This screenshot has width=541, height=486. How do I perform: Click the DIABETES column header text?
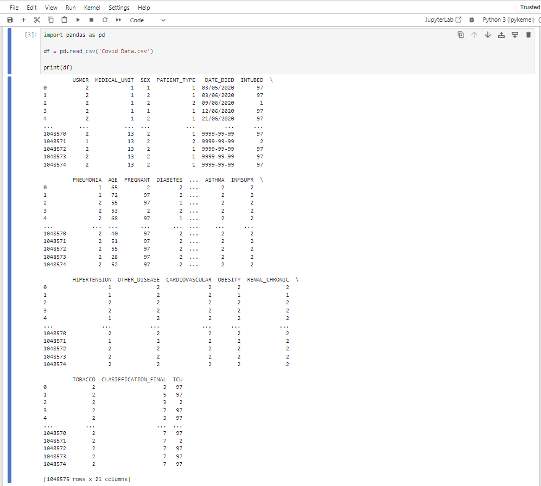coord(169,180)
